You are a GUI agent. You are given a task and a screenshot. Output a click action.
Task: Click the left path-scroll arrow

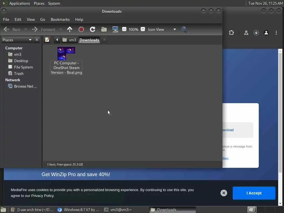(x=57, y=40)
